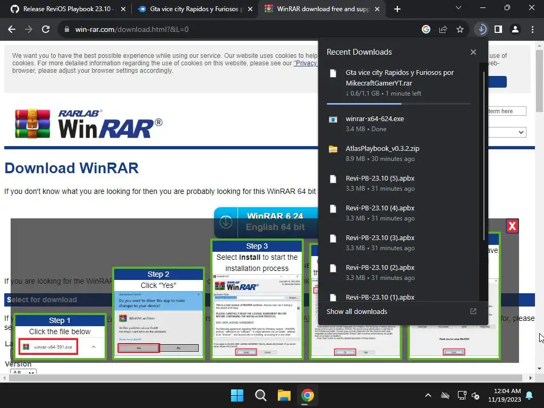544x408 pixels.
Task: Click the search term input field
Action: click(507, 111)
